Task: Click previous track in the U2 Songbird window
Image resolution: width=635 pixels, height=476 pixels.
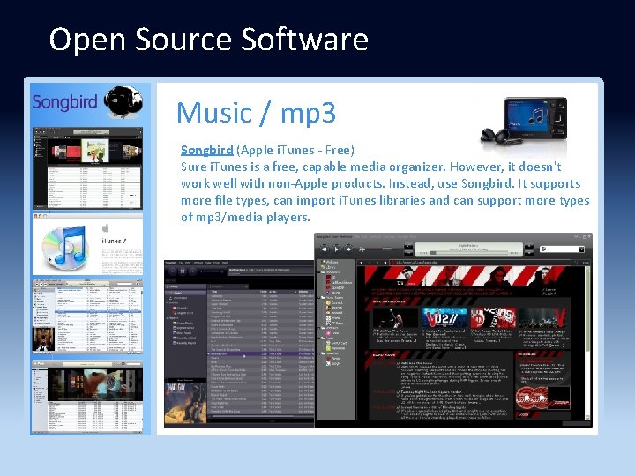Action: pos(324,249)
